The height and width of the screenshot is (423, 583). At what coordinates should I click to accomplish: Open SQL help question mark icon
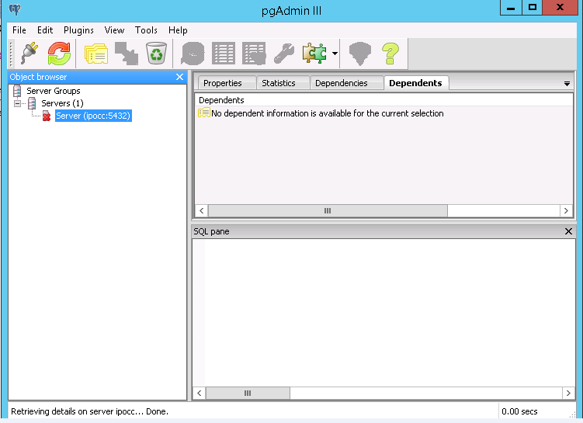point(390,54)
